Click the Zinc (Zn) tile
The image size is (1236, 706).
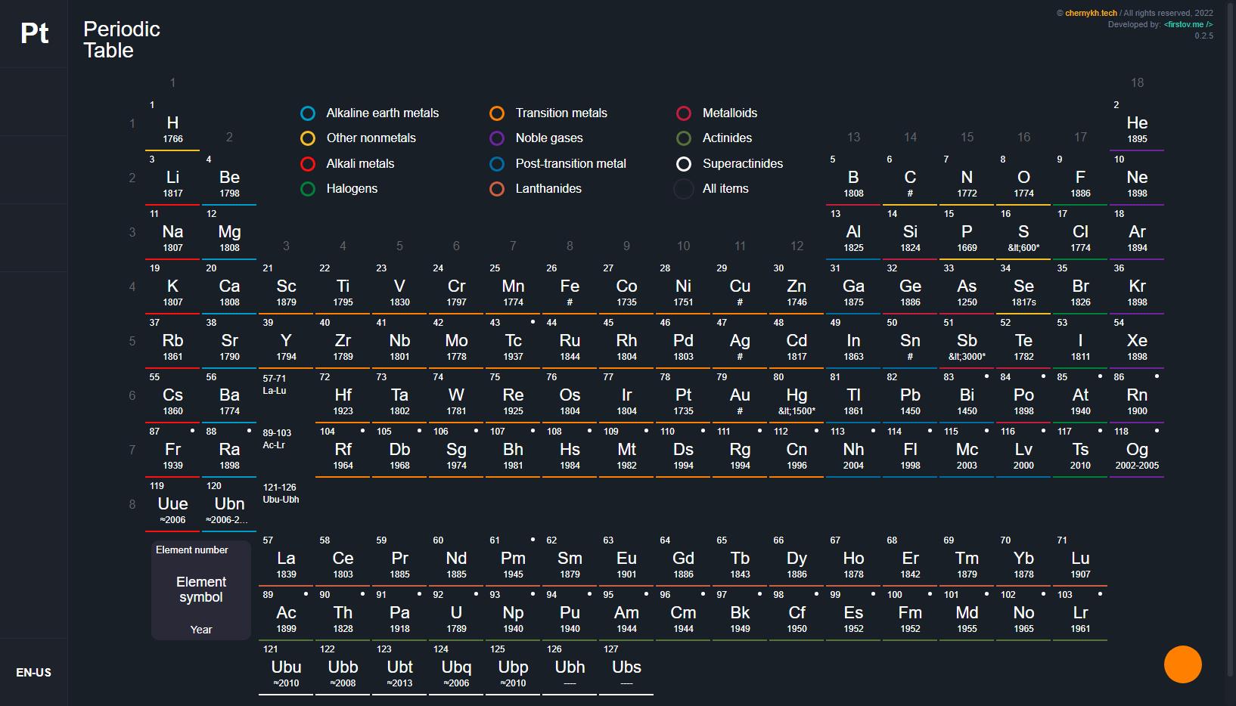[x=797, y=287]
